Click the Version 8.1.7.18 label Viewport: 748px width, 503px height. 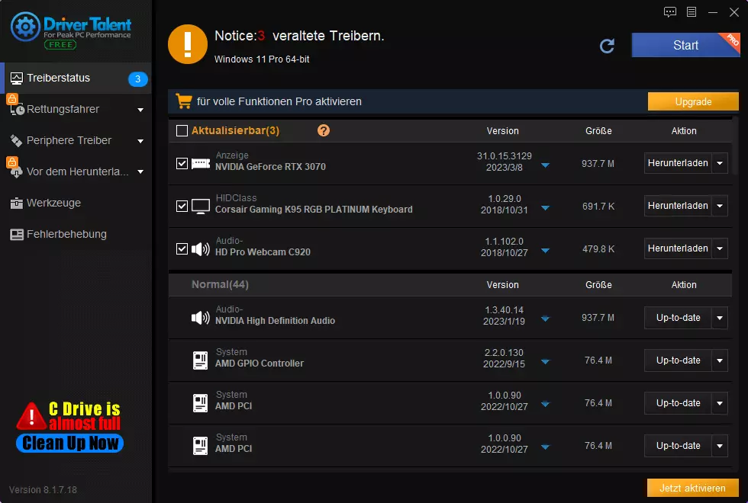click(43, 489)
